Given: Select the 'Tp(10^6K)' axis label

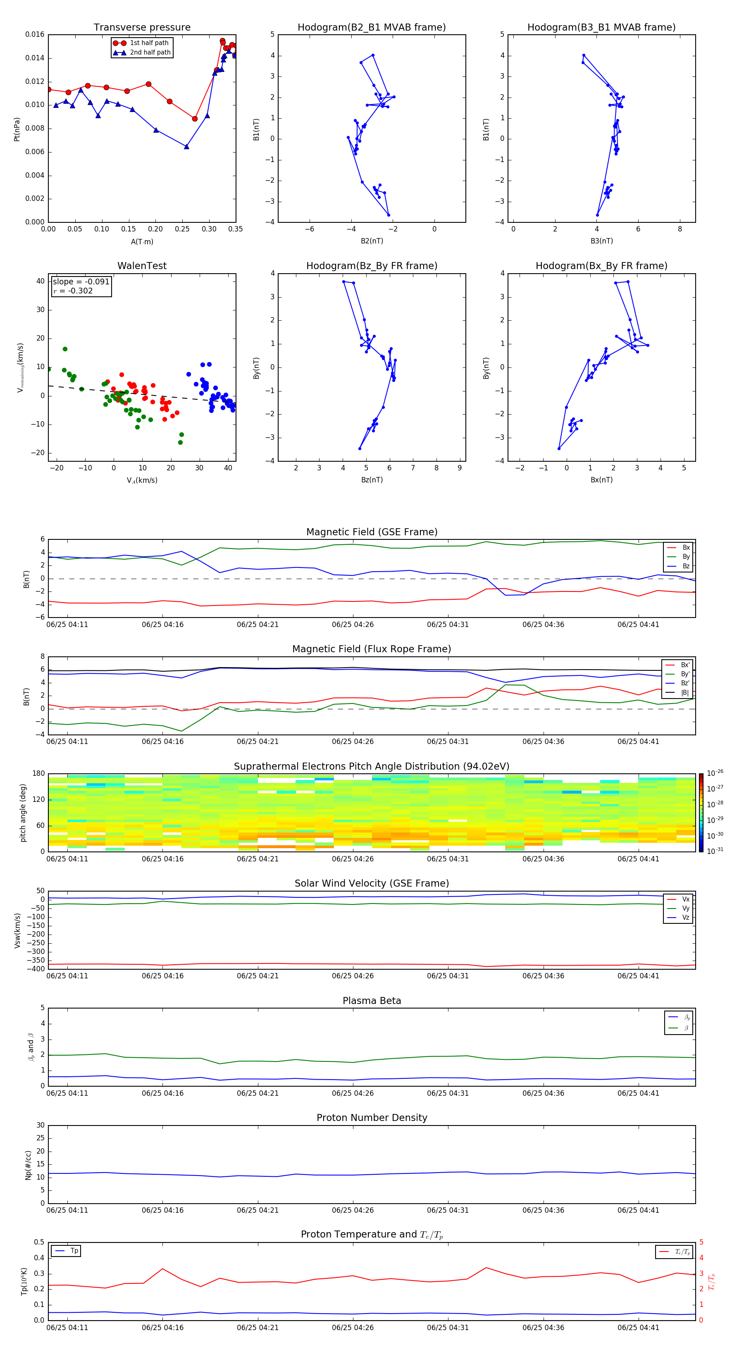Looking at the screenshot, I should point(24,1281).
